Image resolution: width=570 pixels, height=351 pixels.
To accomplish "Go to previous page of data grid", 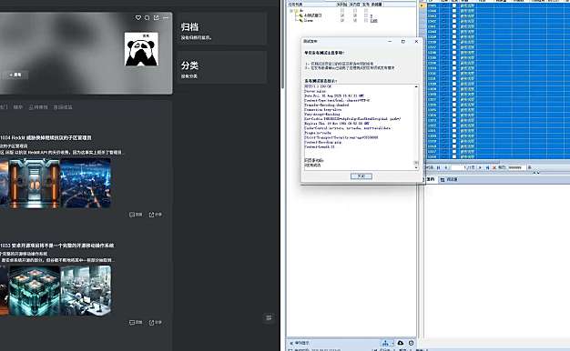I will 445,167.
